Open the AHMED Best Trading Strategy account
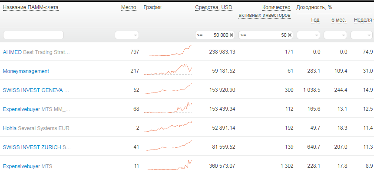This screenshot has width=374, height=172. [x=36, y=52]
